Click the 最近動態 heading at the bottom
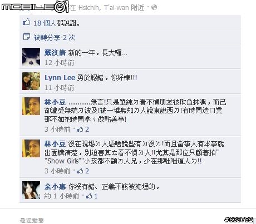Image resolution: width=256 pixels, height=224 pixels. coord(32,220)
